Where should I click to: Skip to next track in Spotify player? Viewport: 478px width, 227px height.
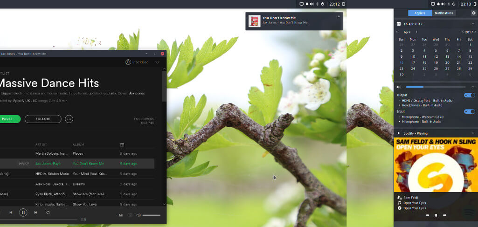pyautogui.click(x=35, y=213)
